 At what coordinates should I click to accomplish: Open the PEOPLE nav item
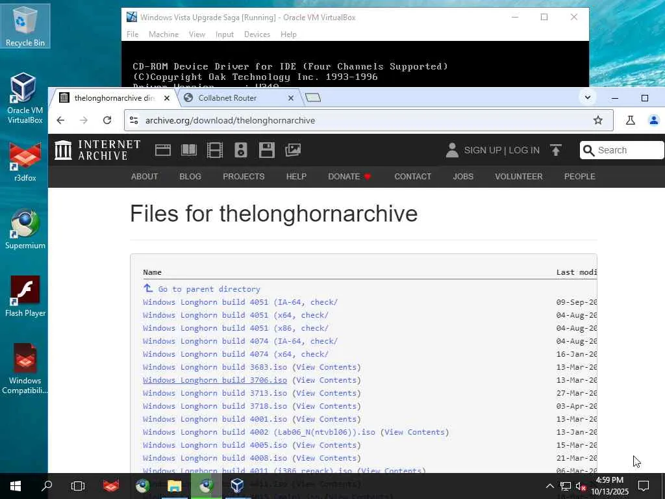pos(579,177)
